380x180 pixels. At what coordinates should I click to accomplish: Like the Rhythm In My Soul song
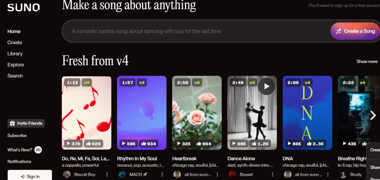(x=148, y=144)
